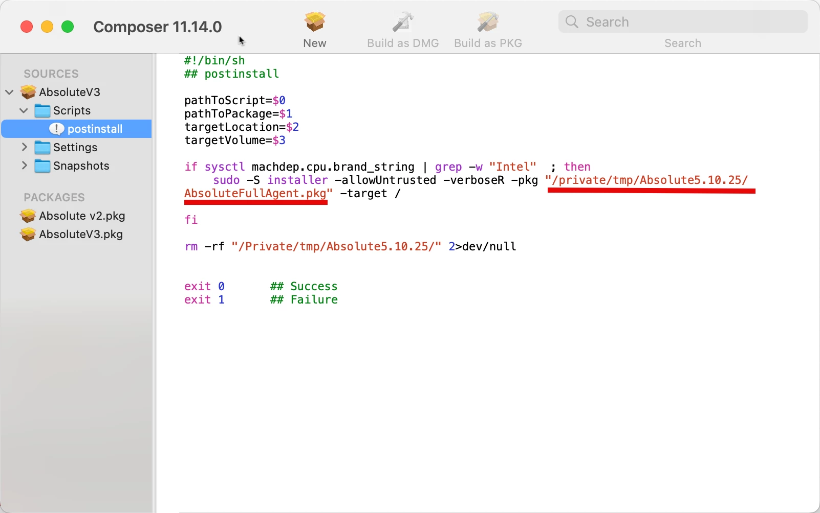Click the PACKAGES section header
This screenshot has width=820, height=513.
(54, 197)
